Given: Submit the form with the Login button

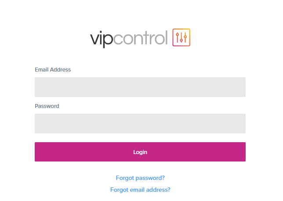Looking at the screenshot, I should pyautogui.click(x=140, y=152).
